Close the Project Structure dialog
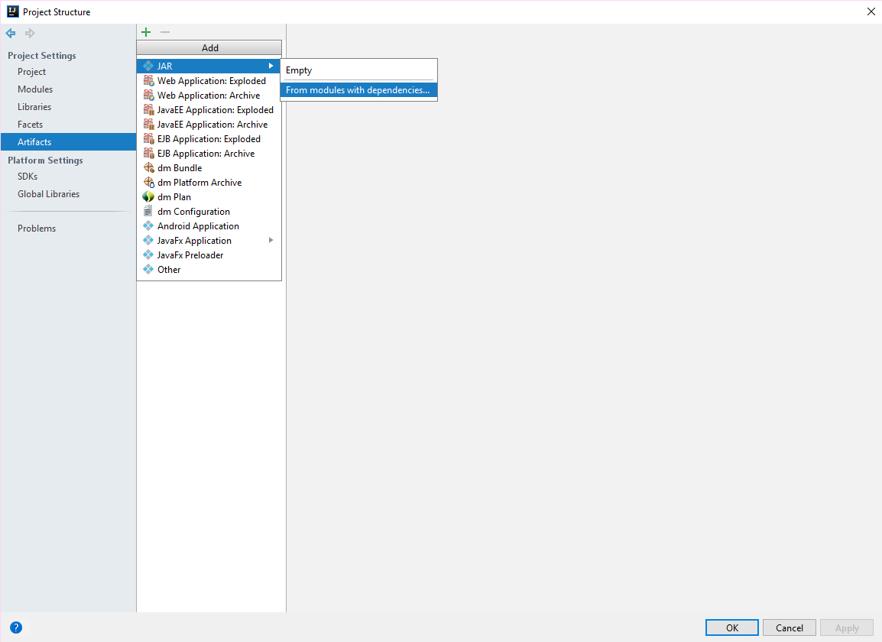The width and height of the screenshot is (882, 642). click(871, 11)
